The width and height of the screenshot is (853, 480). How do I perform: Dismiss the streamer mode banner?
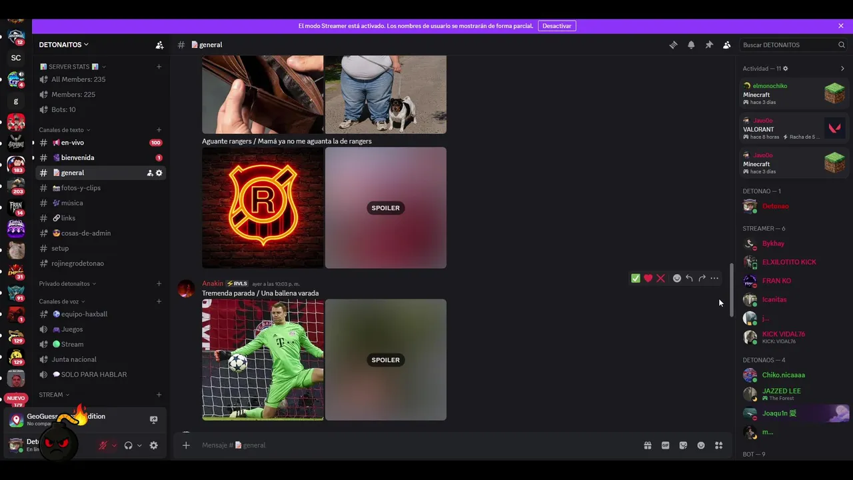pyautogui.click(x=841, y=26)
